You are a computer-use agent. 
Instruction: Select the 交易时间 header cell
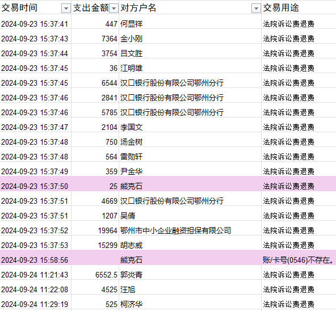36,7
